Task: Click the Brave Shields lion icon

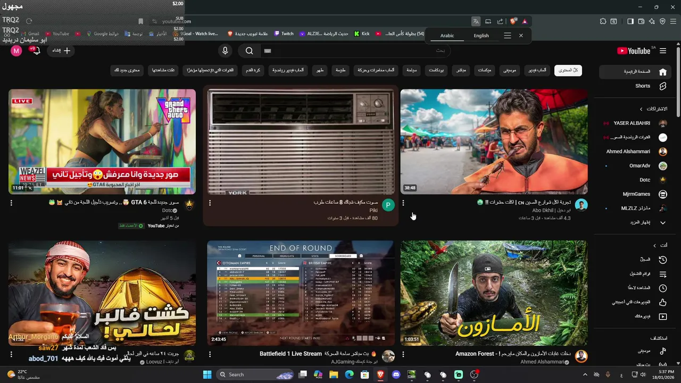Action: pyautogui.click(x=513, y=21)
